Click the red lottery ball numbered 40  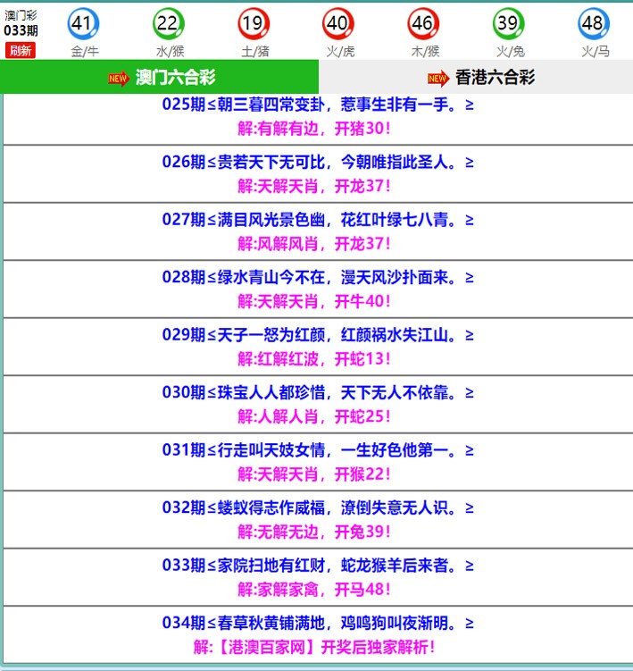click(x=337, y=23)
